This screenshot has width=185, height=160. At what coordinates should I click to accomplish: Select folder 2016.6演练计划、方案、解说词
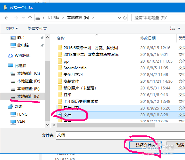click(x=91, y=48)
